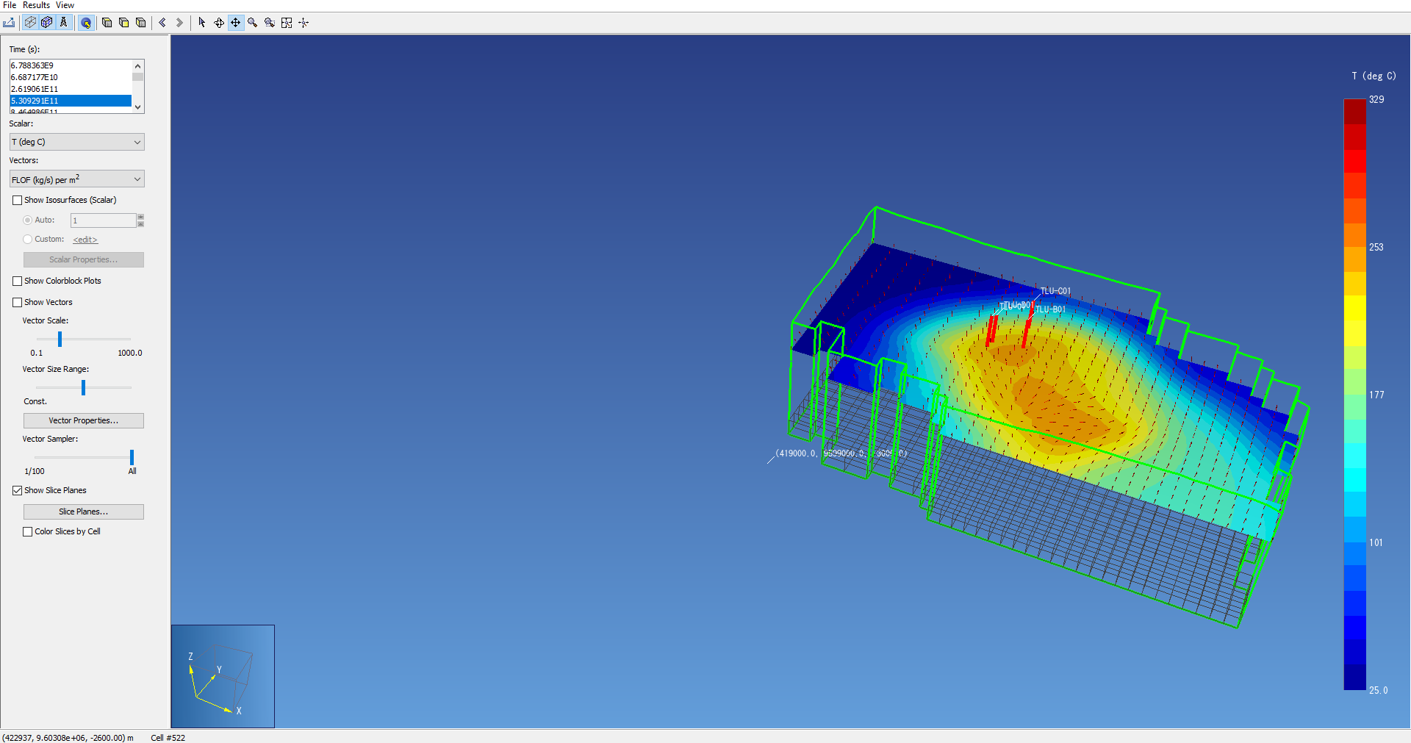
Task: Select the arrow pointer tool
Action: tap(202, 23)
